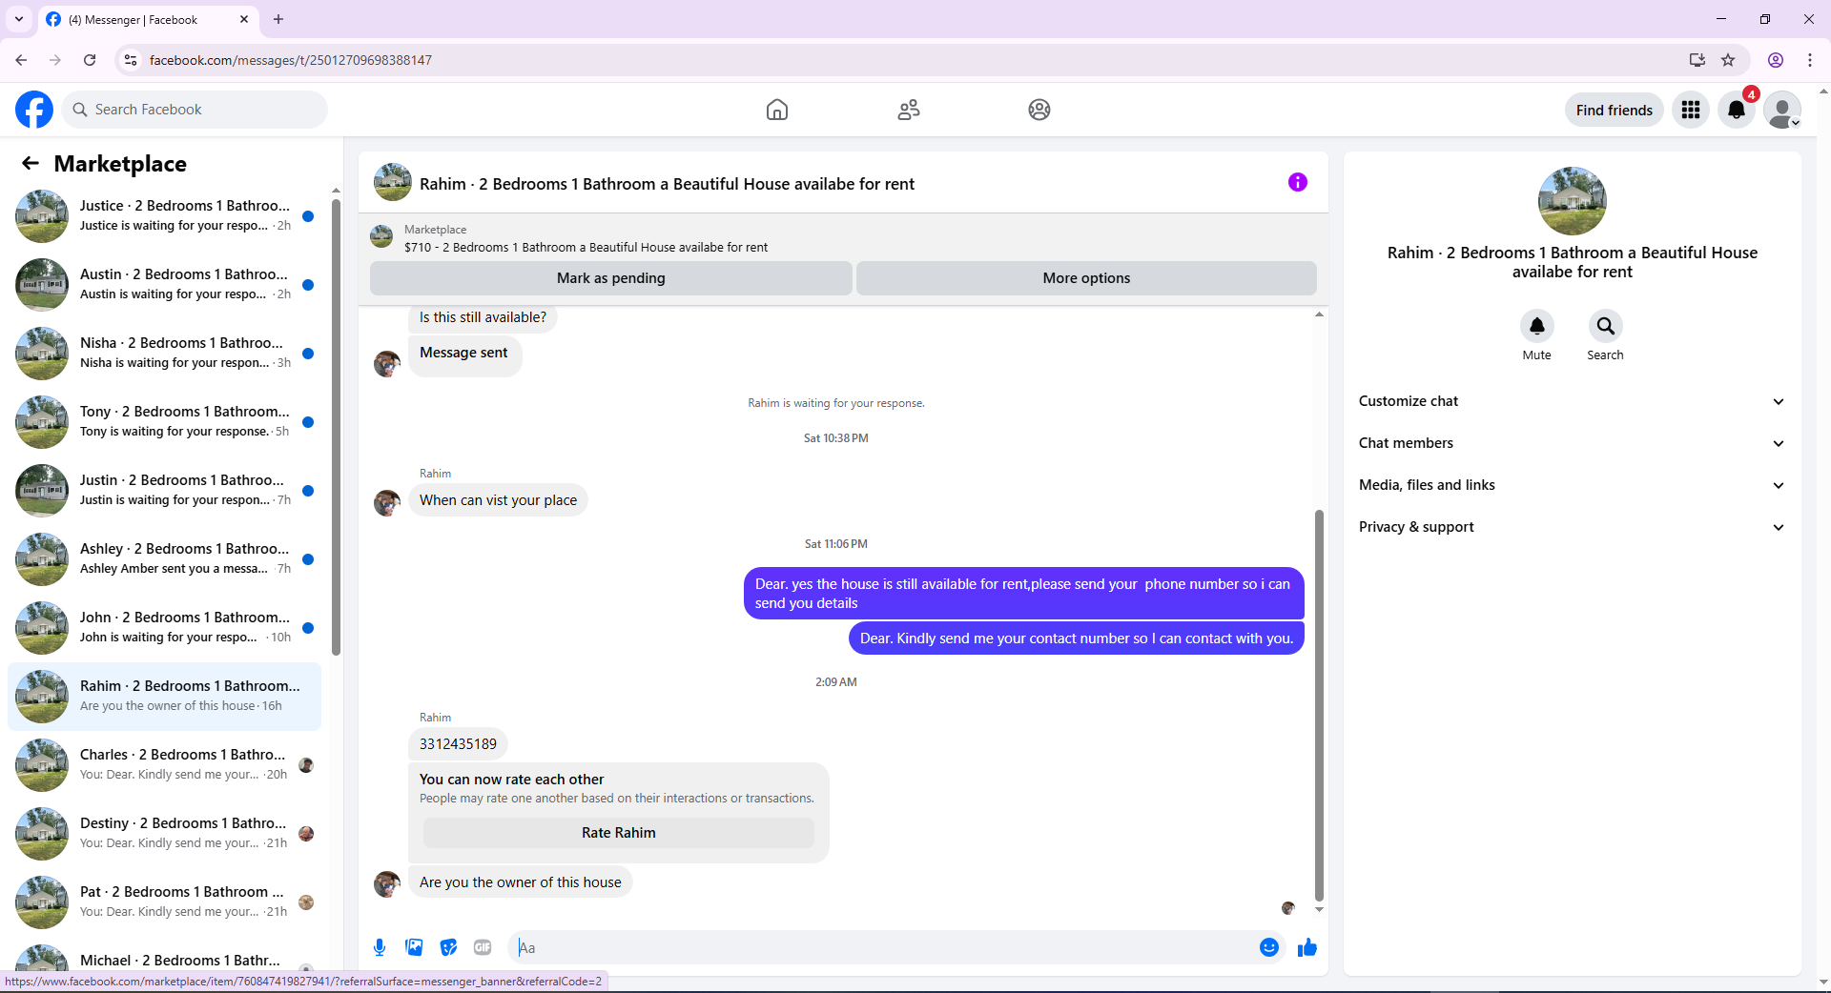Select the Messenger Facebook browser tab
1831x993 pixels.
pyautogui.click(x=148, y=19)
